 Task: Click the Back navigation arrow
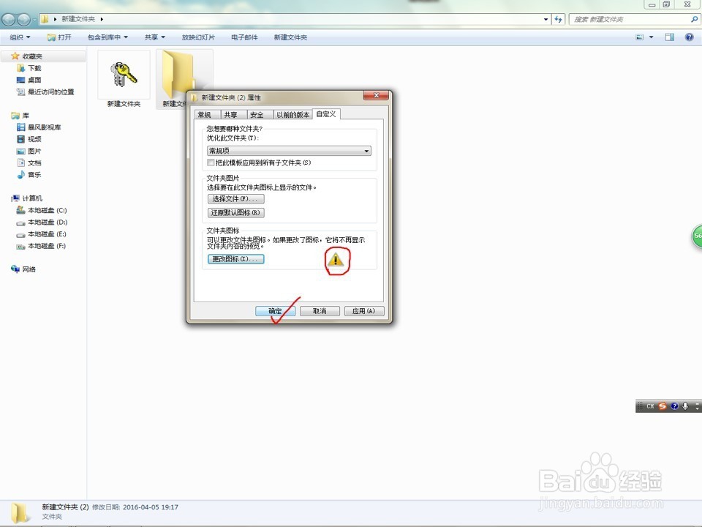(9, 19)
